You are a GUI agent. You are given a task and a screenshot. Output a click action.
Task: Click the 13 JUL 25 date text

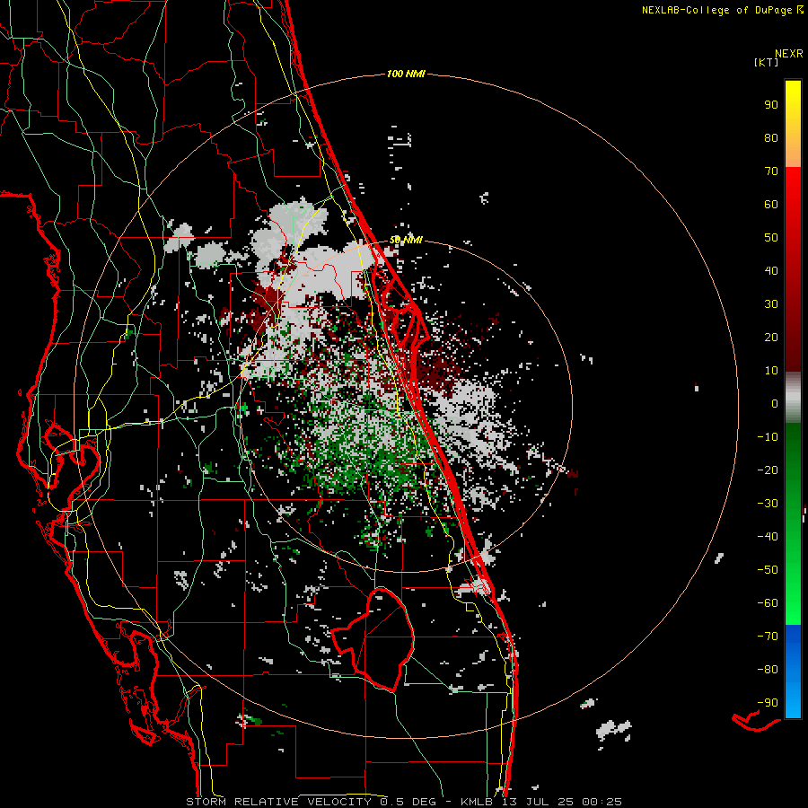point(538,802)
